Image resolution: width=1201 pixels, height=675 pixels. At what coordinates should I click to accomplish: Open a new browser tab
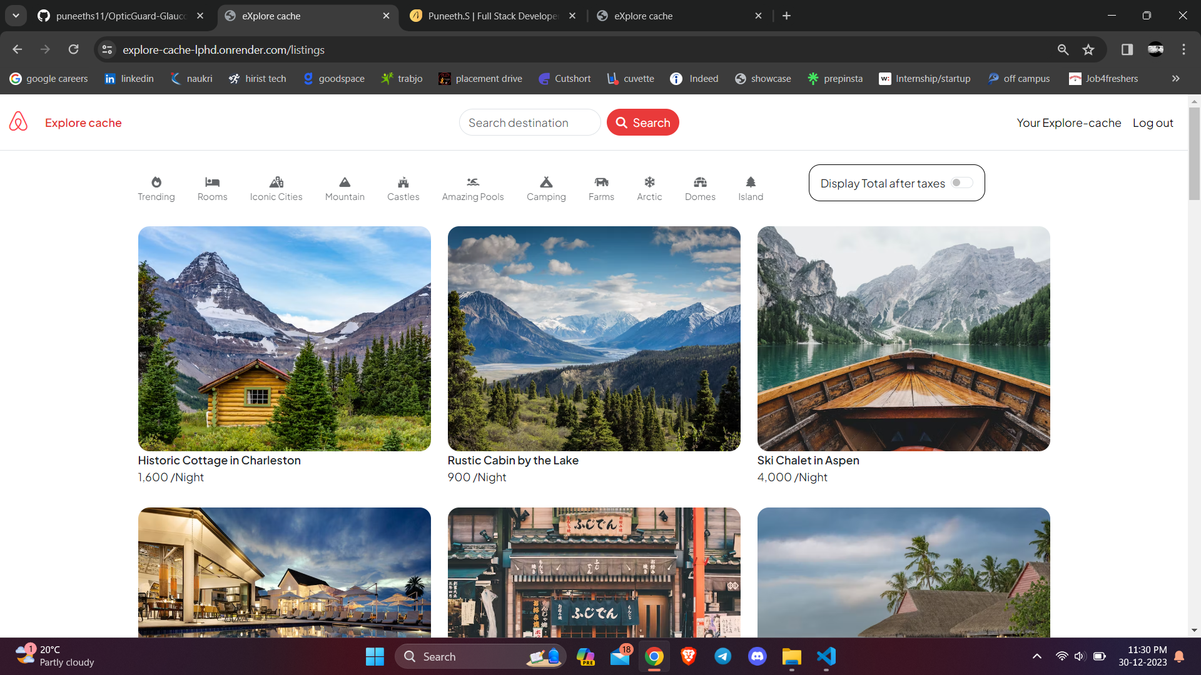pyautogui.click(x=787, y=16)
